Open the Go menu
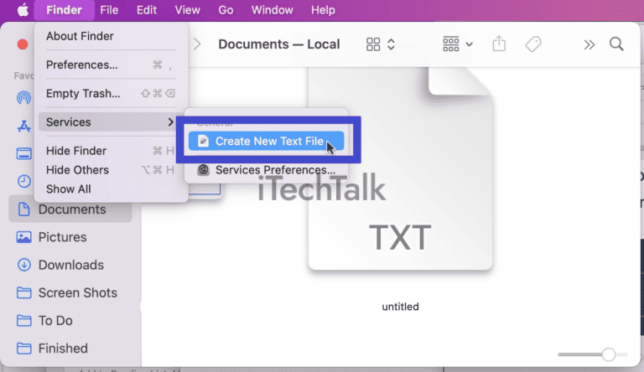This screenshot has height=372, width=644. point(226,10)
